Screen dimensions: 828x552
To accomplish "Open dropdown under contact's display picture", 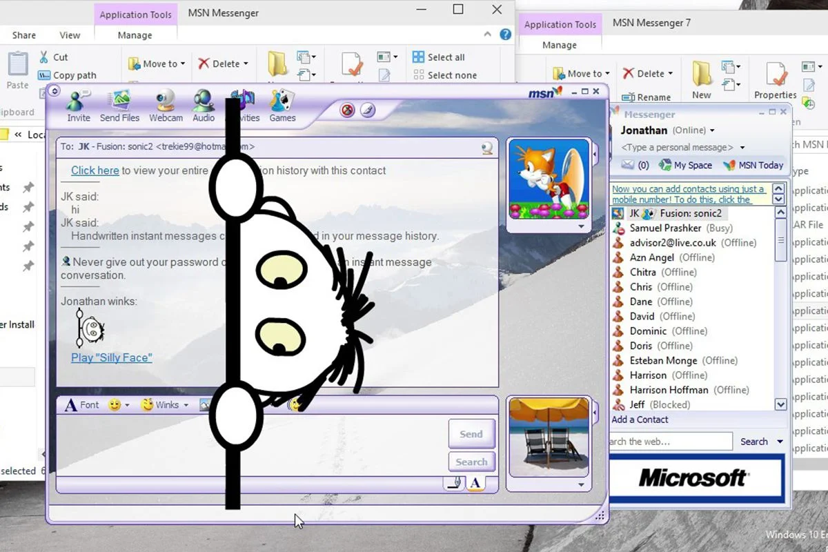I will click(x=581, y=226).
